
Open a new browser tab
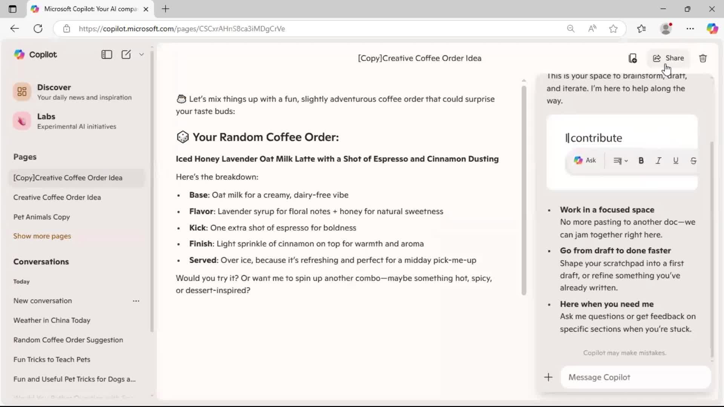point(166,9)
